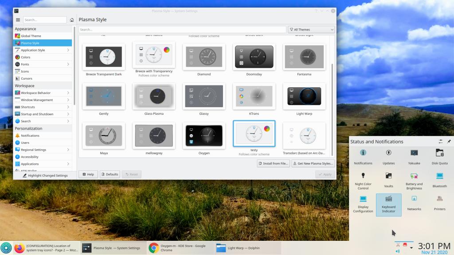This screenshot has width=454, height=255.
Task: Click the Disk Quota icon
Action: click(439, 156)
